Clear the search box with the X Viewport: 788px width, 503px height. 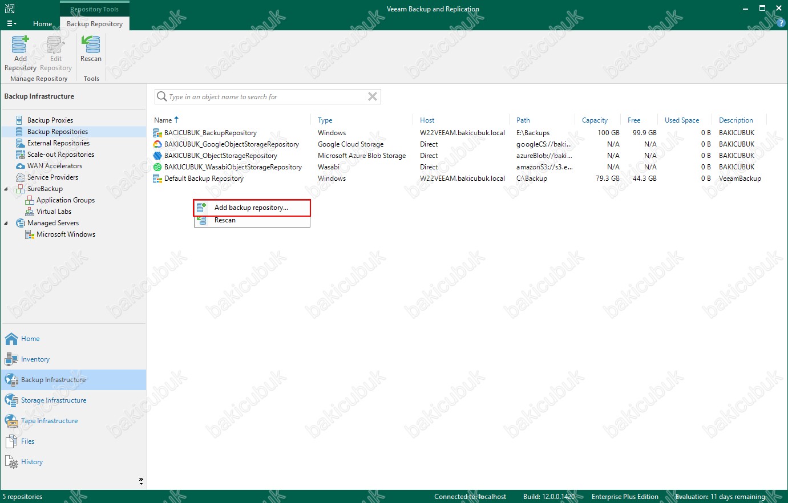(x=373, y=97)
